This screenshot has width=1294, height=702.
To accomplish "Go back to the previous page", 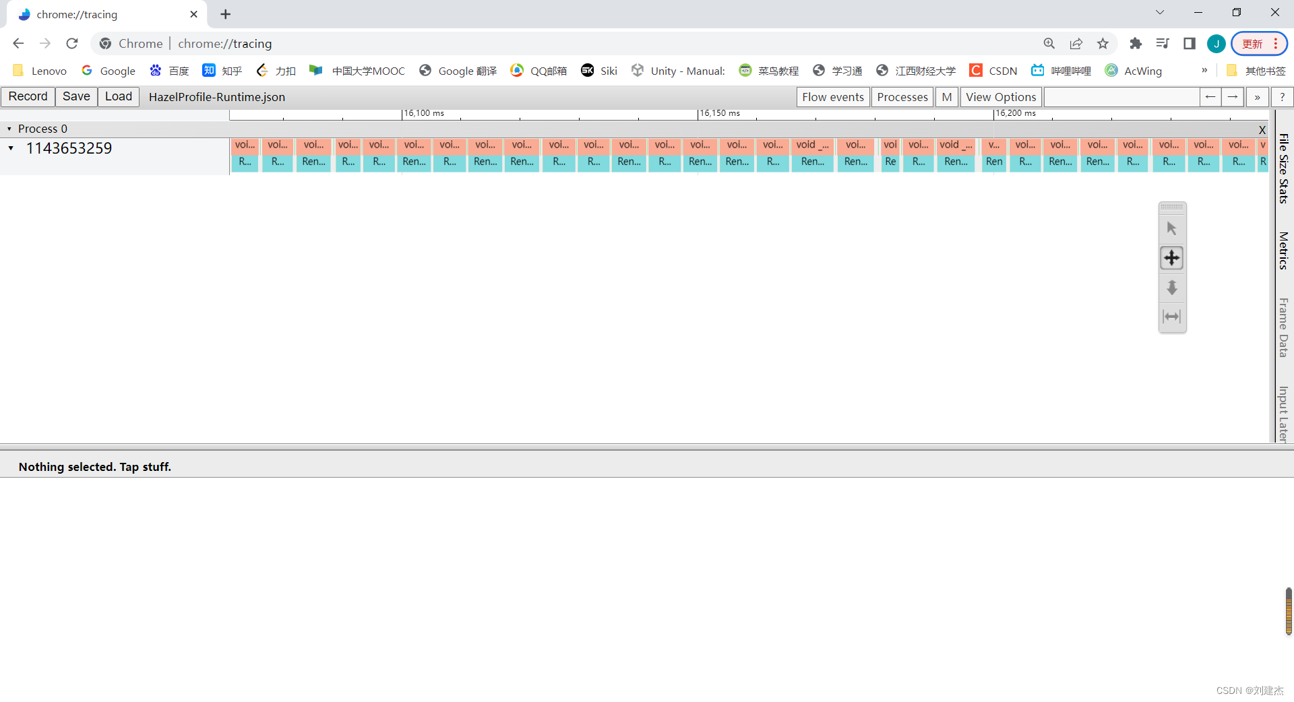I will click(x=18, y=43).
